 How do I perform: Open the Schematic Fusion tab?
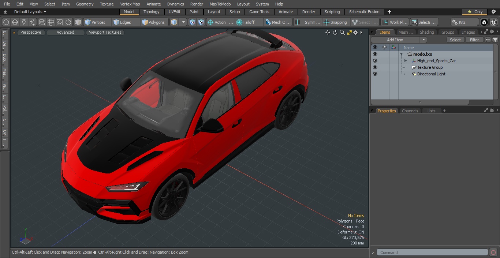point(364,12)
